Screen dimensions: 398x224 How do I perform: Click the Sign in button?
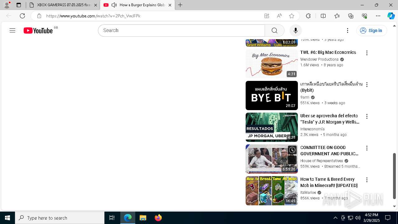pyautogui.click(x=372, y=30)
